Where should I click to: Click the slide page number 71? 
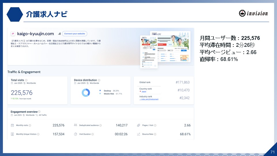click(272, 152)
